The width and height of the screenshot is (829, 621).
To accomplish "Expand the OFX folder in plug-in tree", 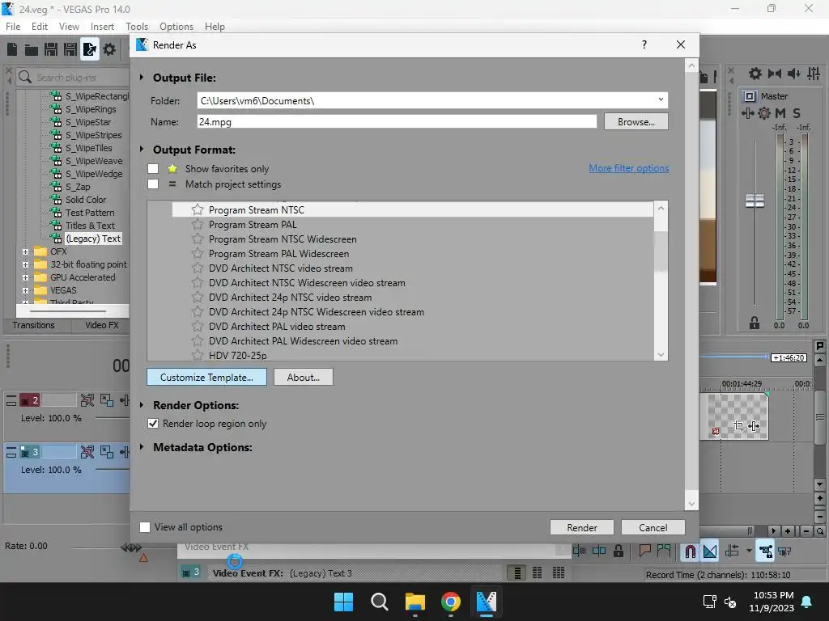I will tap(25, 252).
